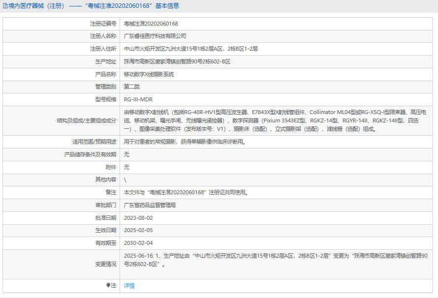Select the approval date 2023-08-02

coord(138,218)
